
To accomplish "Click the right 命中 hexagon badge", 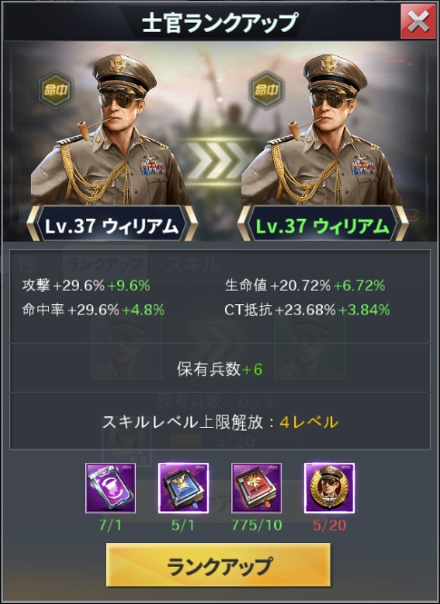I will point(267,90).
